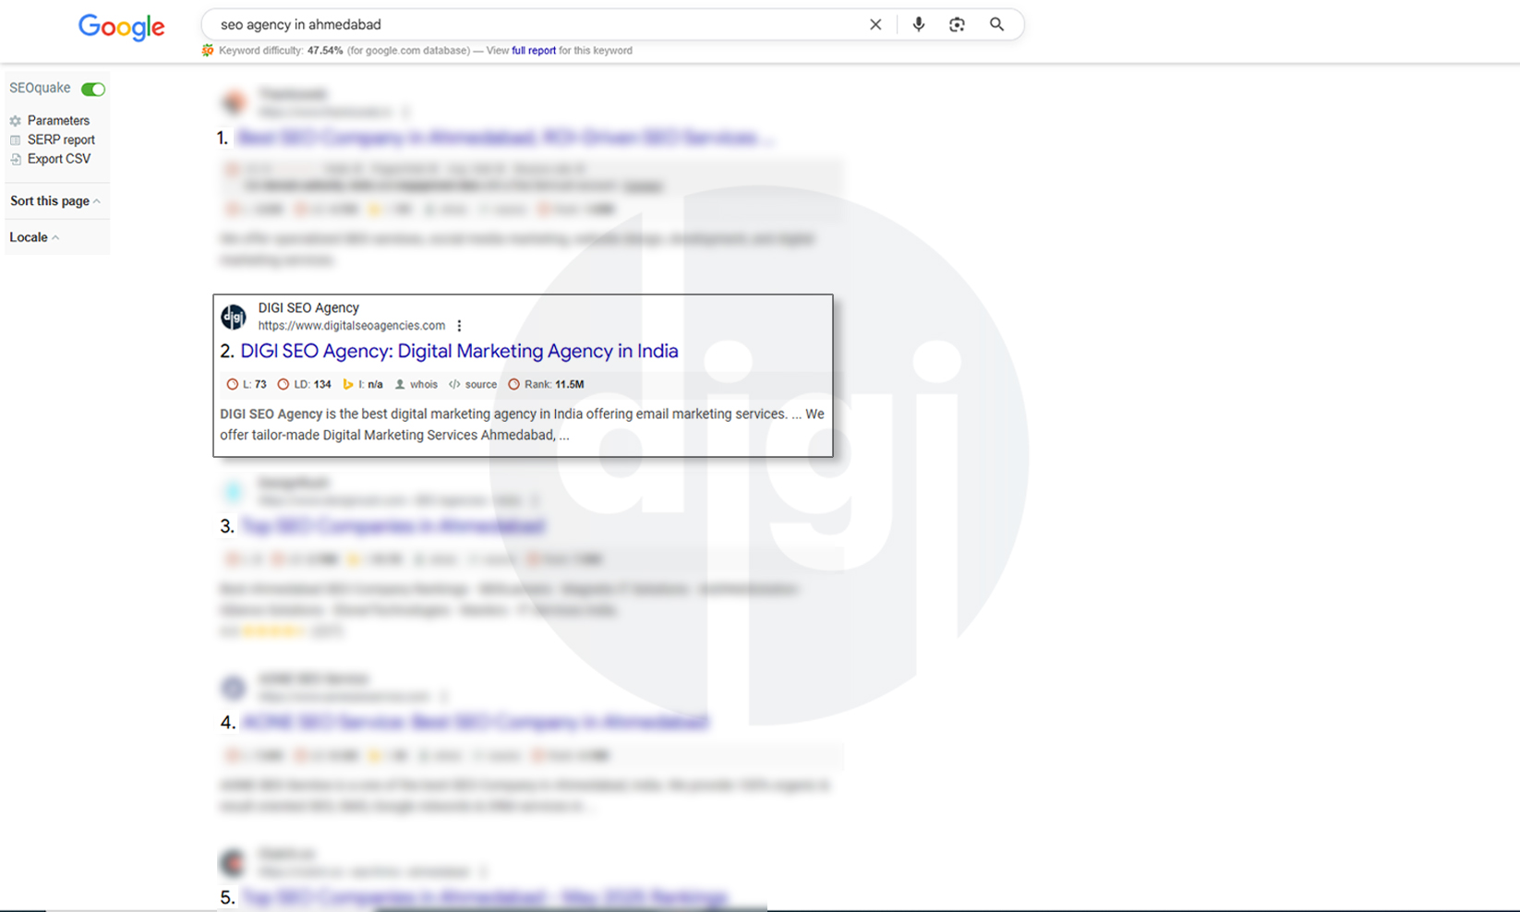The width and height of the screenshot is (1520, 912).
Task: Open the whois link for DIGI SEO
Action: (416, 384)
